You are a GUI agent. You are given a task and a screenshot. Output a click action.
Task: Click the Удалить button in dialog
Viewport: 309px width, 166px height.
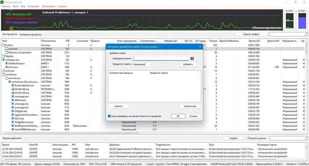(x=118, y=106)
